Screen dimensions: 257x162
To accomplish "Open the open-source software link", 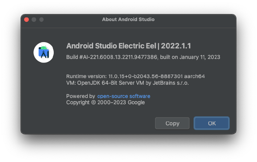I will pyautogui.click(x=123, y=96).
